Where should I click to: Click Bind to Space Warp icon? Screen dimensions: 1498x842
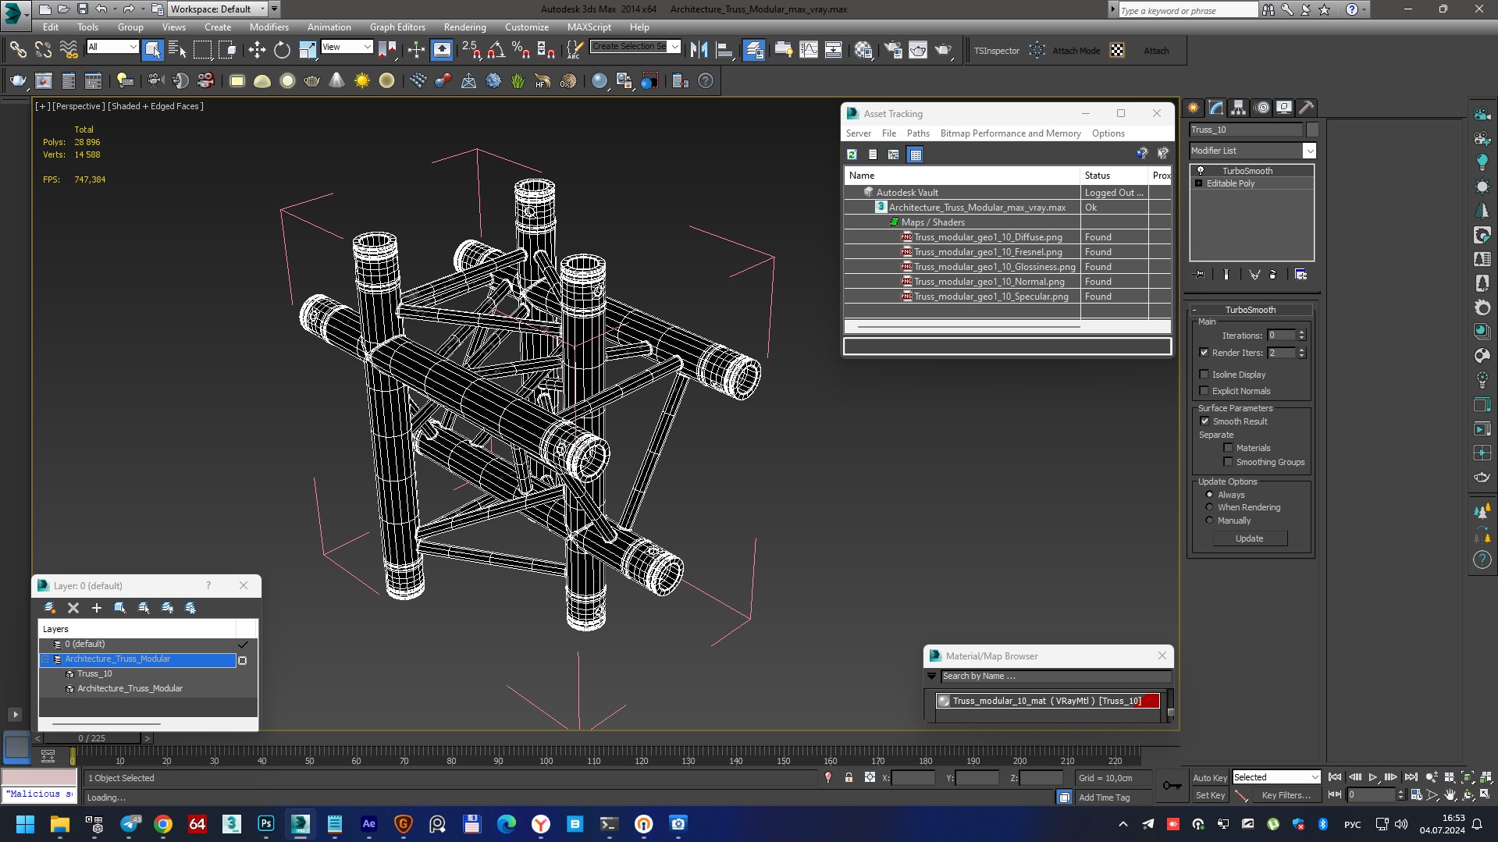pyautogui.click(x=69, y=51)
